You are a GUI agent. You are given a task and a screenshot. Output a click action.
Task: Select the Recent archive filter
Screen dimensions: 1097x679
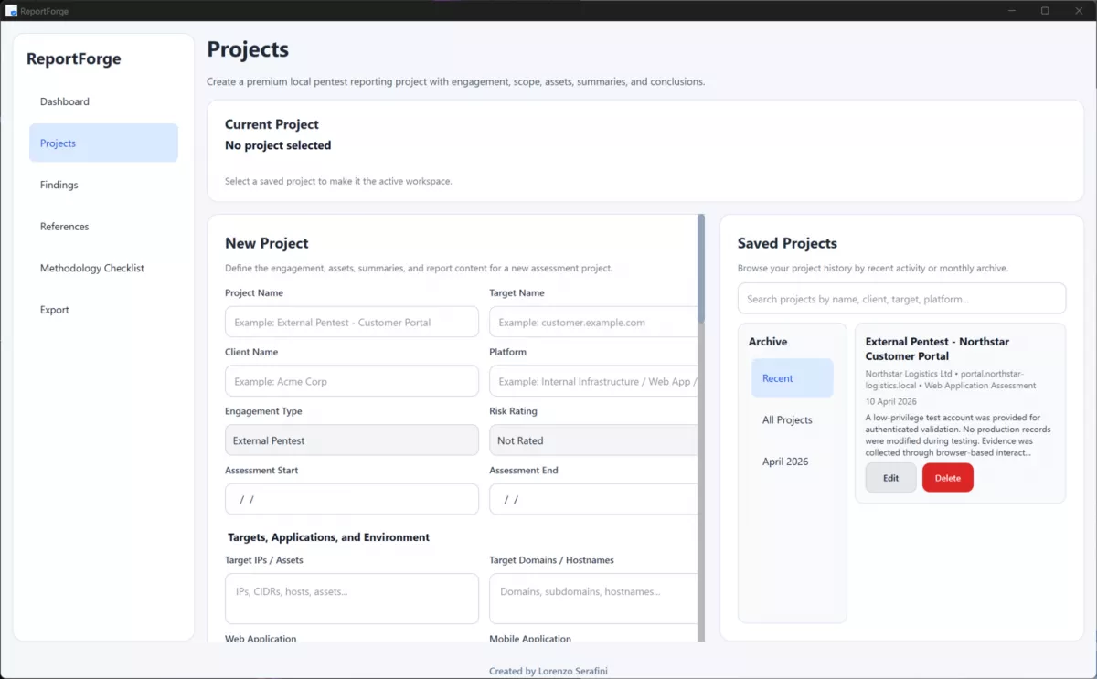tap(792, 378)
